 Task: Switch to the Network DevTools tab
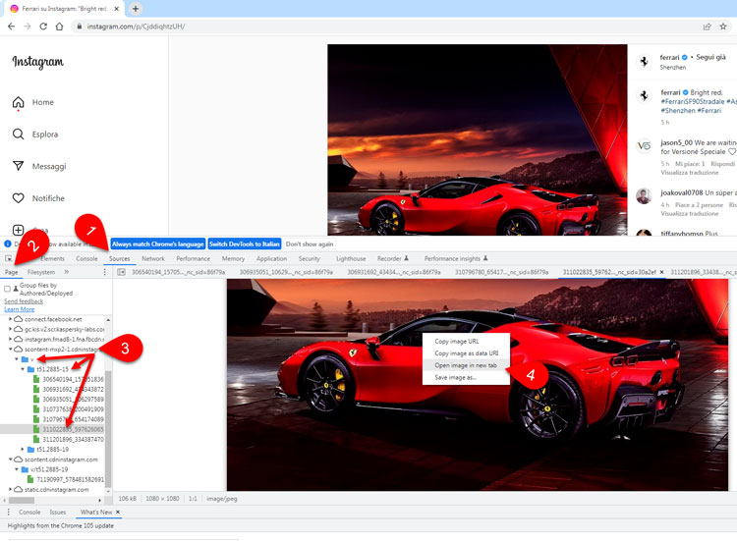tap(153, 259)
